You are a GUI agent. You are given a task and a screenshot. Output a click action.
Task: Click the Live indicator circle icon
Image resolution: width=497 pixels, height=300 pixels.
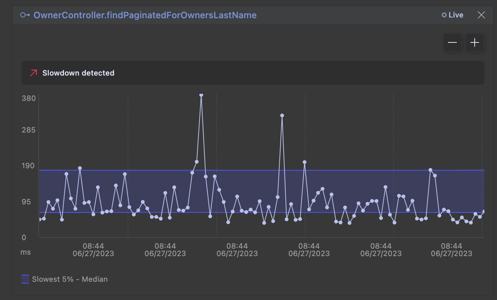click(x=444, y=15)
